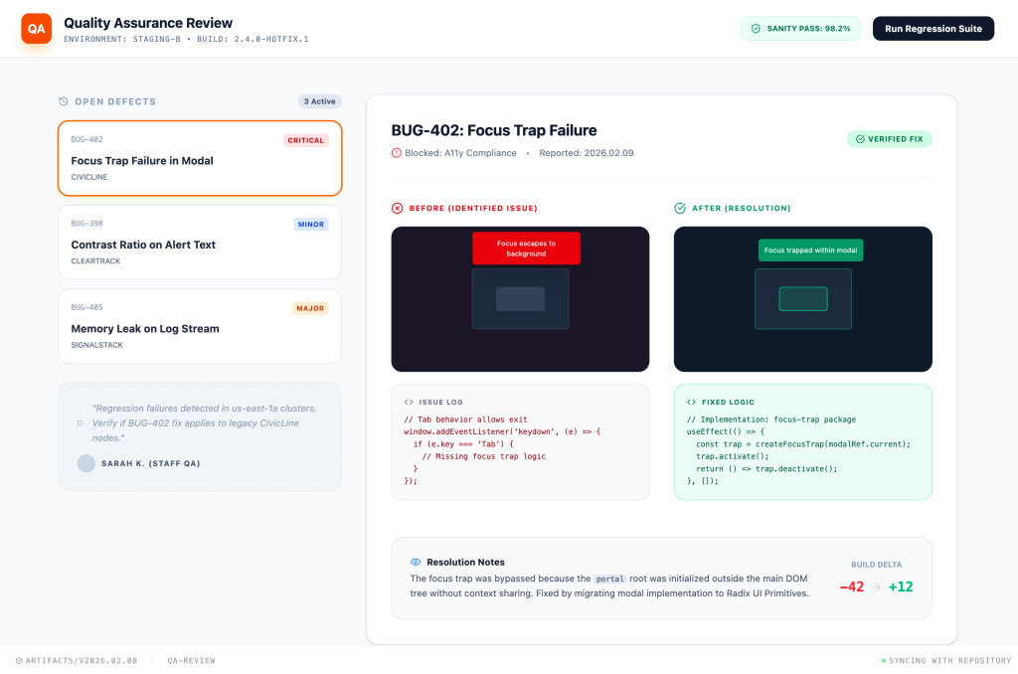The height and width of the screenshot is (674, 1018).
Task: Click the comment icon in the QA note
Action: [x=80, y=422]
